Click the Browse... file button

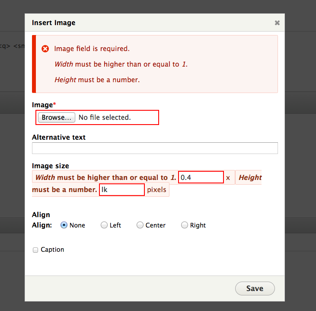(57, 117)
